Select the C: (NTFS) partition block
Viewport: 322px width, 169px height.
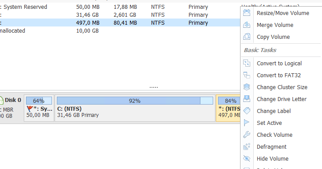[135, 108]
